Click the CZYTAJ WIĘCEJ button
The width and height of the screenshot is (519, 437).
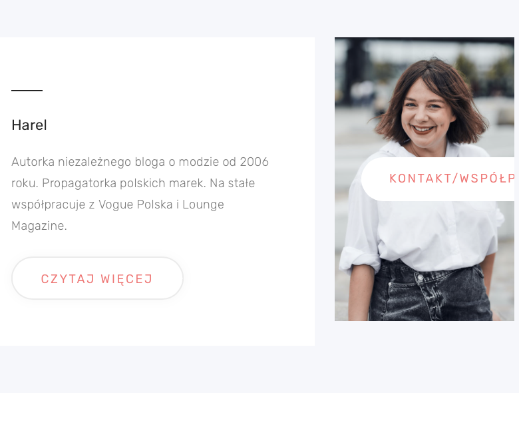point(97,278)
